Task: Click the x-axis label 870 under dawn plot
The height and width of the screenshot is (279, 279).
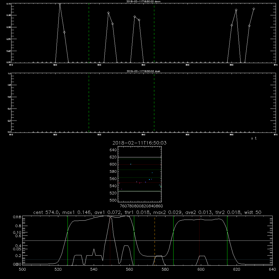Action: coord(275,65)
